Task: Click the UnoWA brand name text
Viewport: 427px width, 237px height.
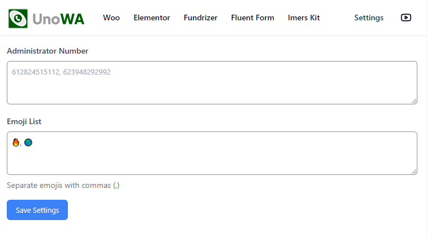Action: coord(58,19)
